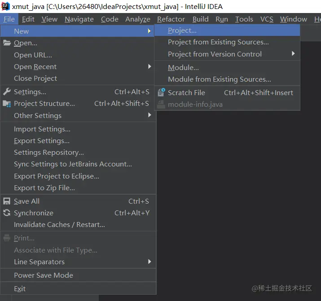Open Settings... from File menu
The width and height of the screenshot is (321, 301).
click(77, 92)
